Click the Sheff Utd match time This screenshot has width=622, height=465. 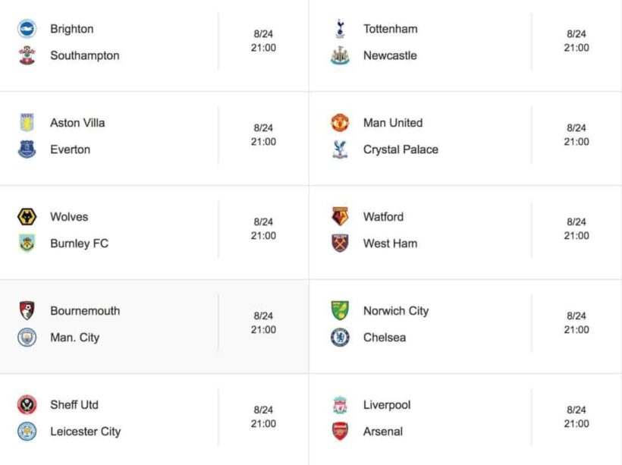point(263,416)
